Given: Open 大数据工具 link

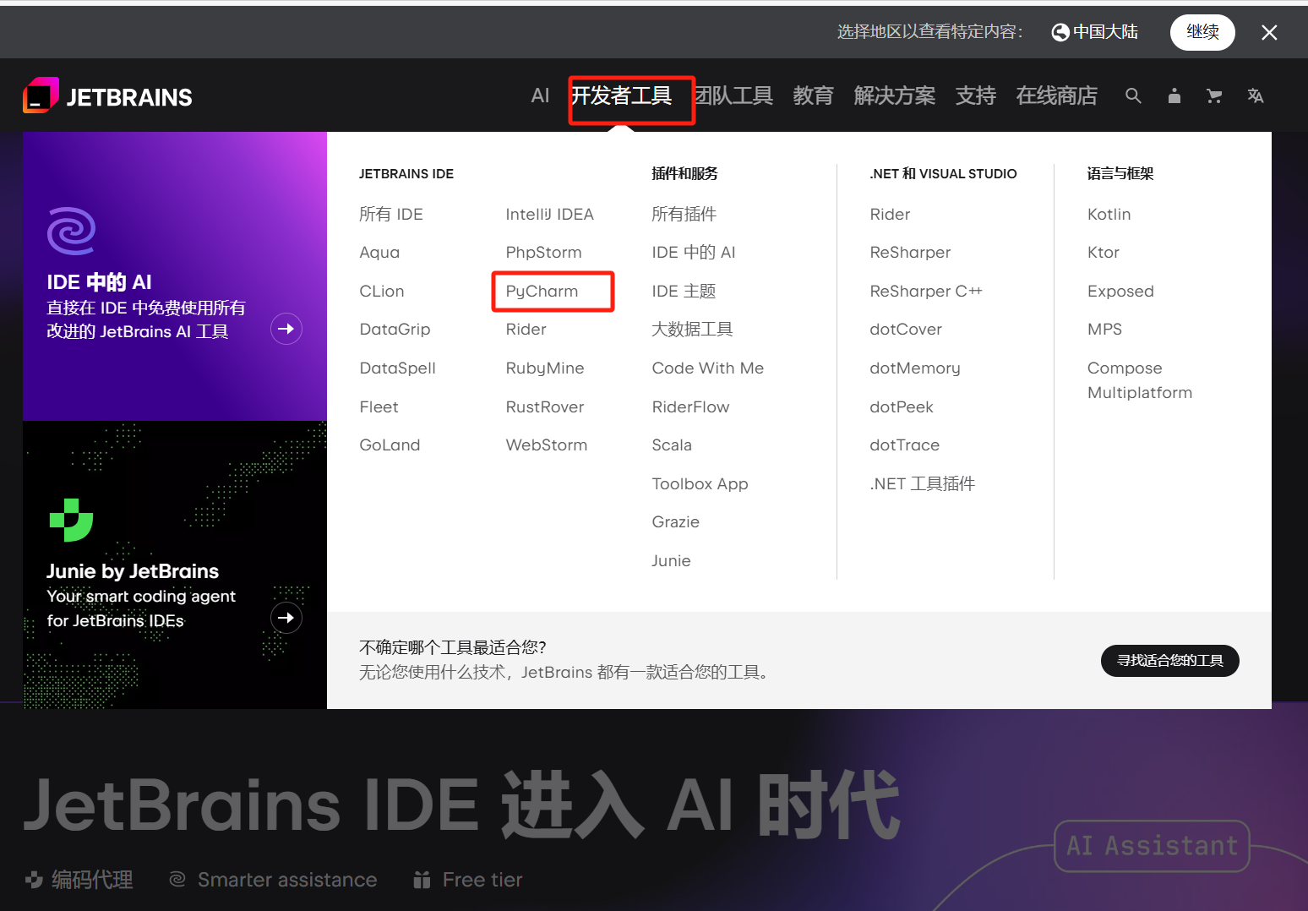Looking at the screenshot, I should coord(692,329).
